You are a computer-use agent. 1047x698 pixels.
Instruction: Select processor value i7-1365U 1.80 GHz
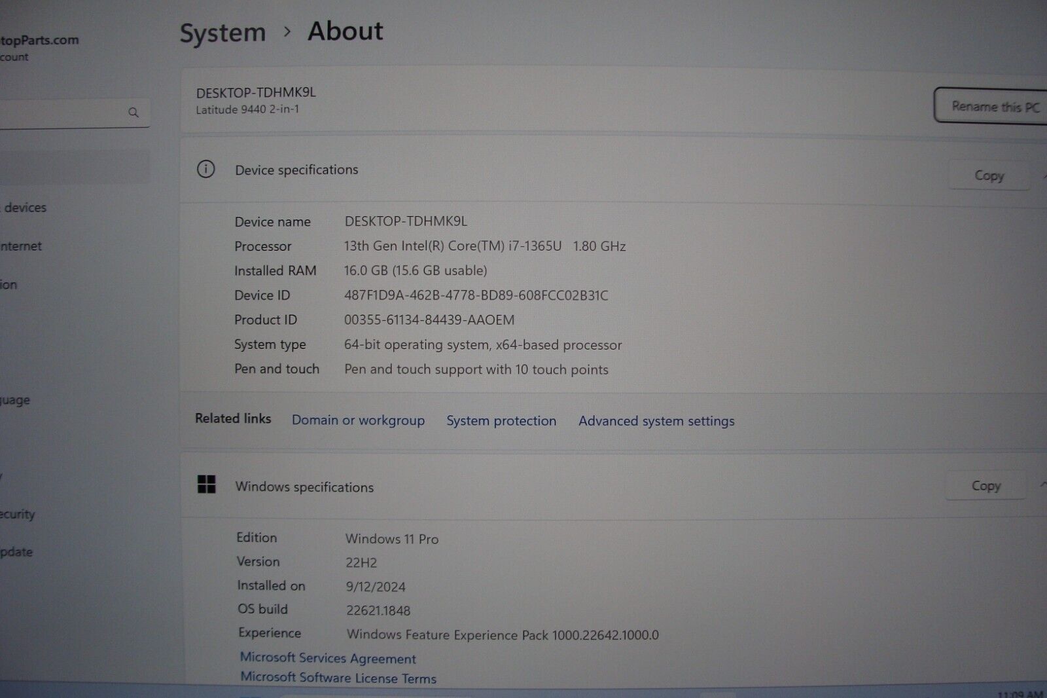tap(485, 246)
